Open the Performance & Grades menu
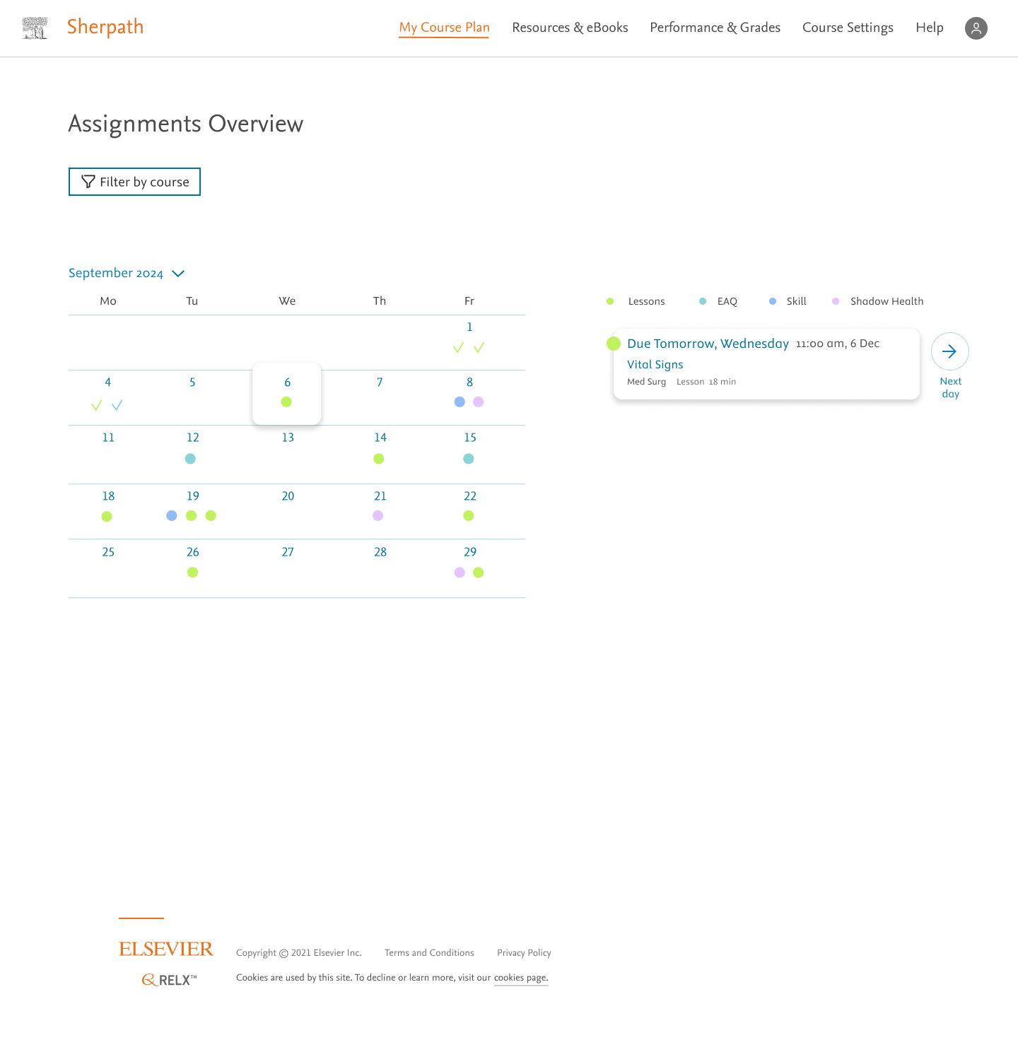This screenshot has width=1018, height=1052. click(x=715, y=28)
